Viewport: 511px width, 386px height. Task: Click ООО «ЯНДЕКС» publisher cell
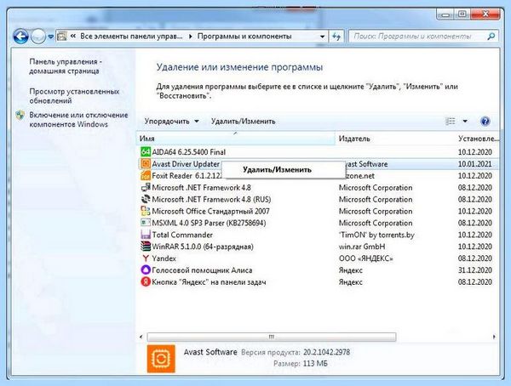point(365,258)
